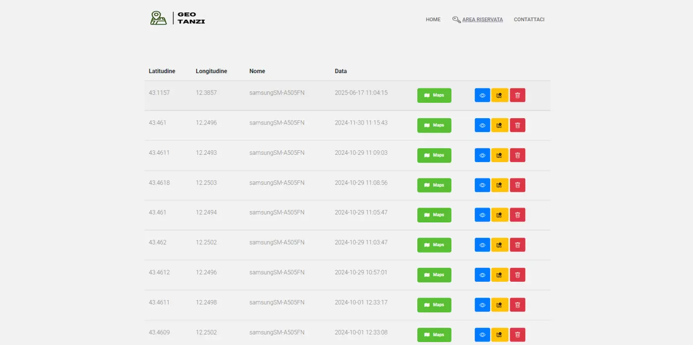The width and height of the screenshot is (693, 345).
Task: Remove the 2024-10-01 12:33:17 entry via trash icon
Action: tap(517, 305)
